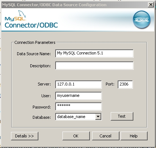
Task: Confirm with the OK button
Action: [76, 136]
